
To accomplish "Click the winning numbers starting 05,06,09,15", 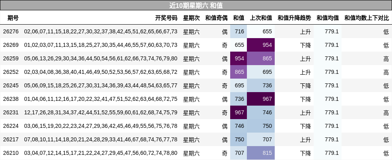I will coord(101,86).
